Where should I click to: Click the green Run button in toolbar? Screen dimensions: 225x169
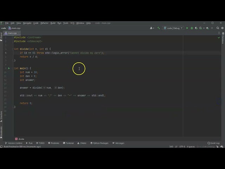[187, 28]
